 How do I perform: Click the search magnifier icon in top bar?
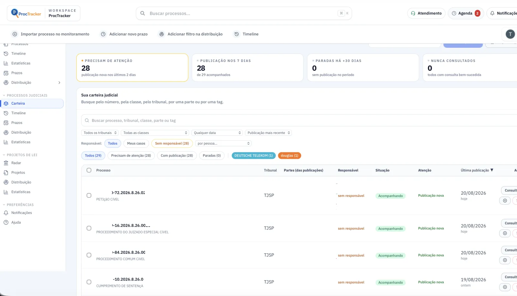(142, 13)
